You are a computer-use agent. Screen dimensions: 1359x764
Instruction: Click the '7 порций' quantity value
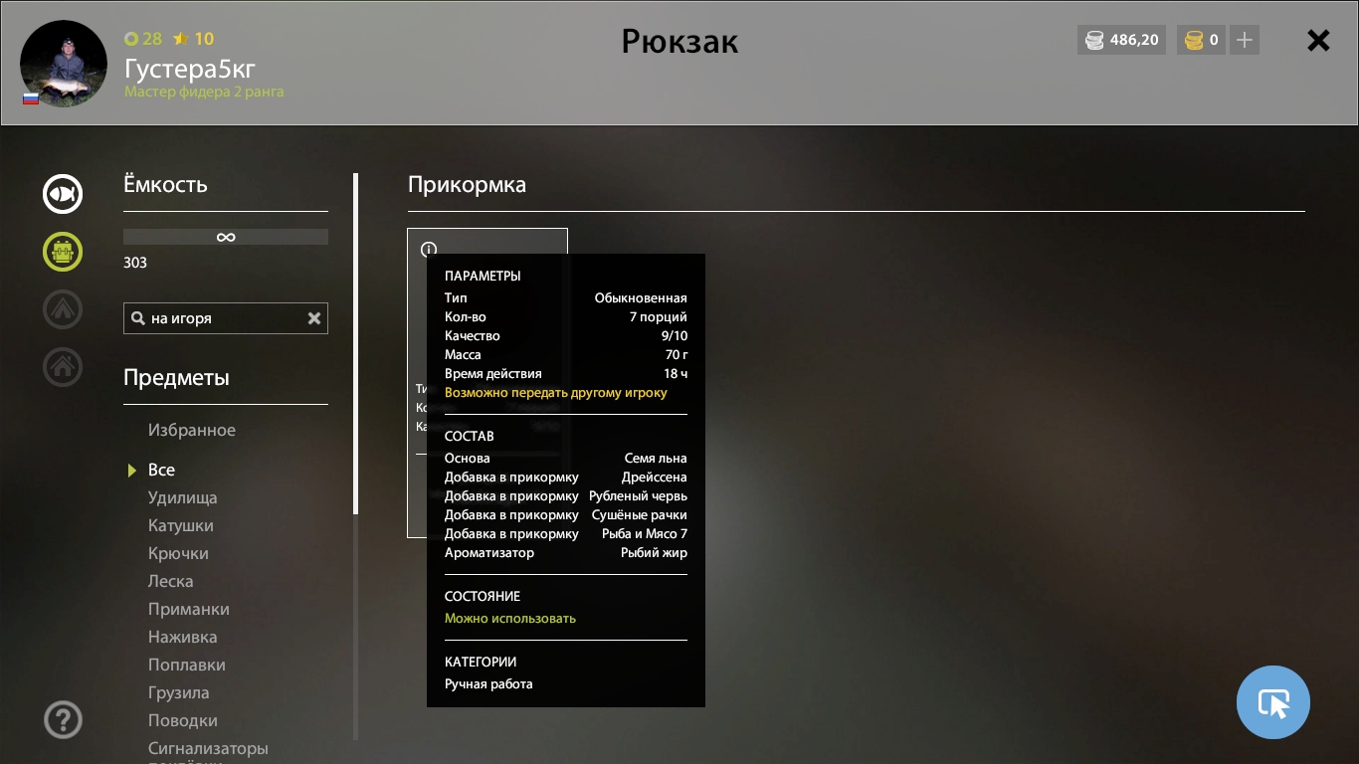pyautogui.click(x=659, y=317)
